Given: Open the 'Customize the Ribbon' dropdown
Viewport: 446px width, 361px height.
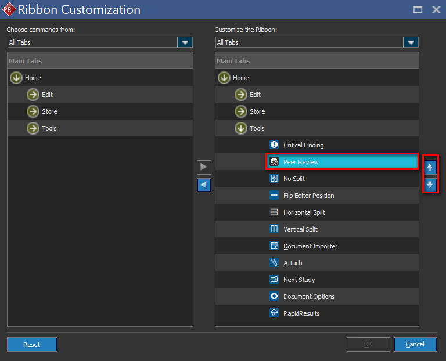Looking at the screenshot, I should 411,42.
